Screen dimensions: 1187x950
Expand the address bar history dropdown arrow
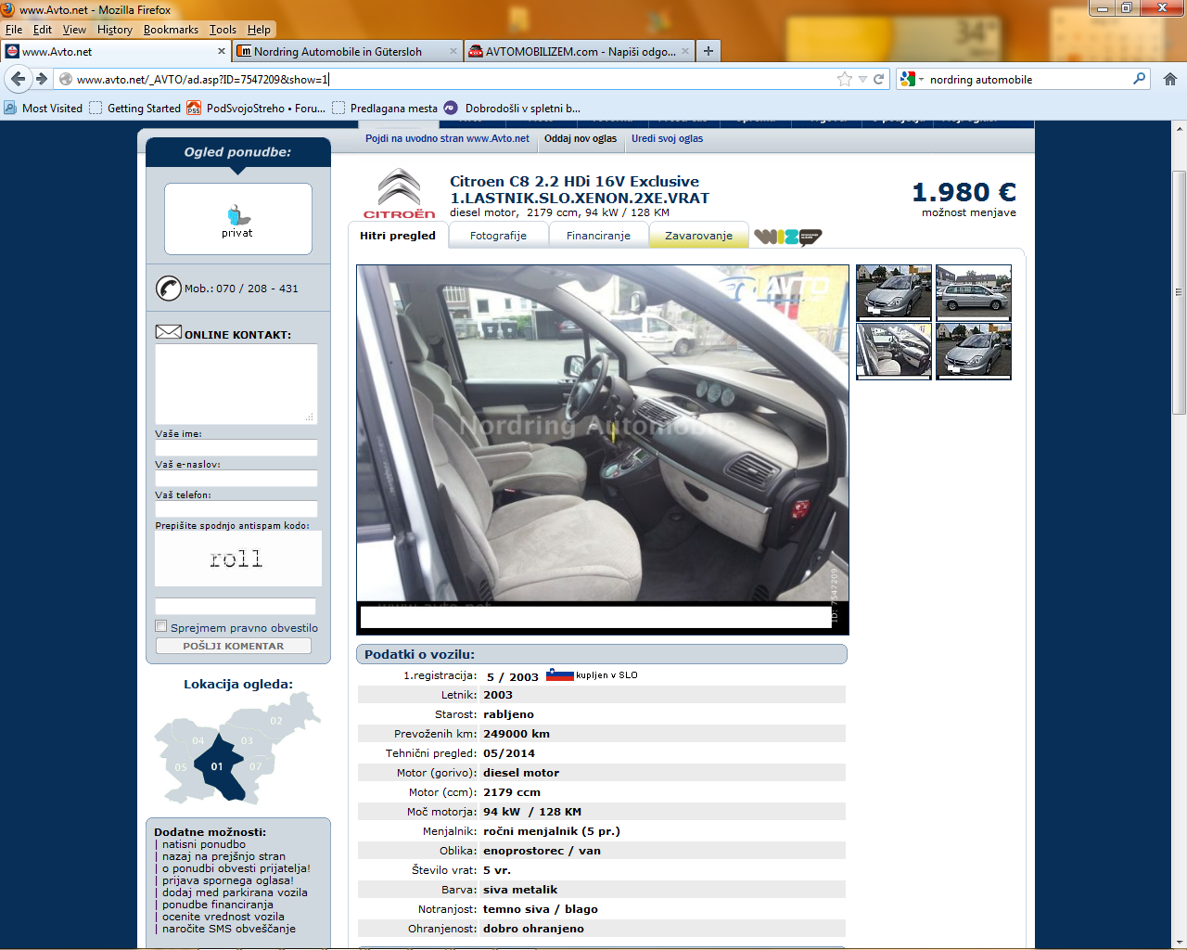coord(862,79)
